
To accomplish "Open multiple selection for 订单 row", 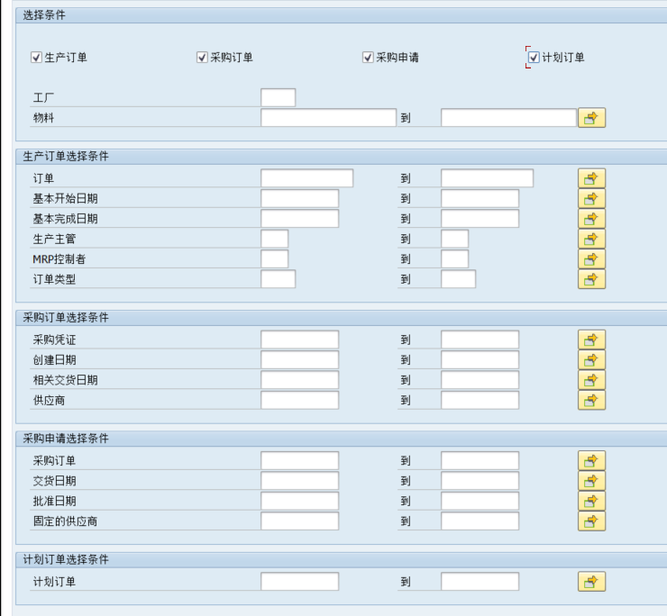I will tap(591, 178).
